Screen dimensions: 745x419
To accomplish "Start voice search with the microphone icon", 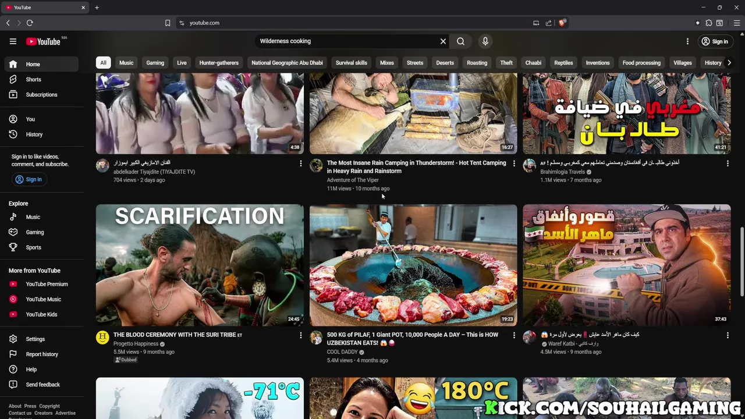I will [485, 41].
